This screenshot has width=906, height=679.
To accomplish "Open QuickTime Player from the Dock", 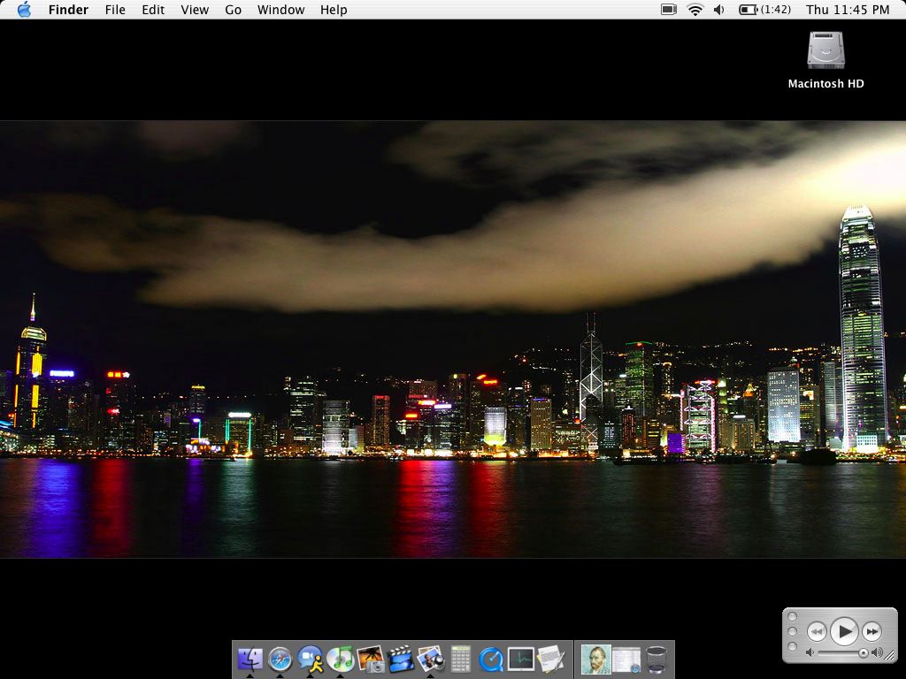I will coord(491,659).
